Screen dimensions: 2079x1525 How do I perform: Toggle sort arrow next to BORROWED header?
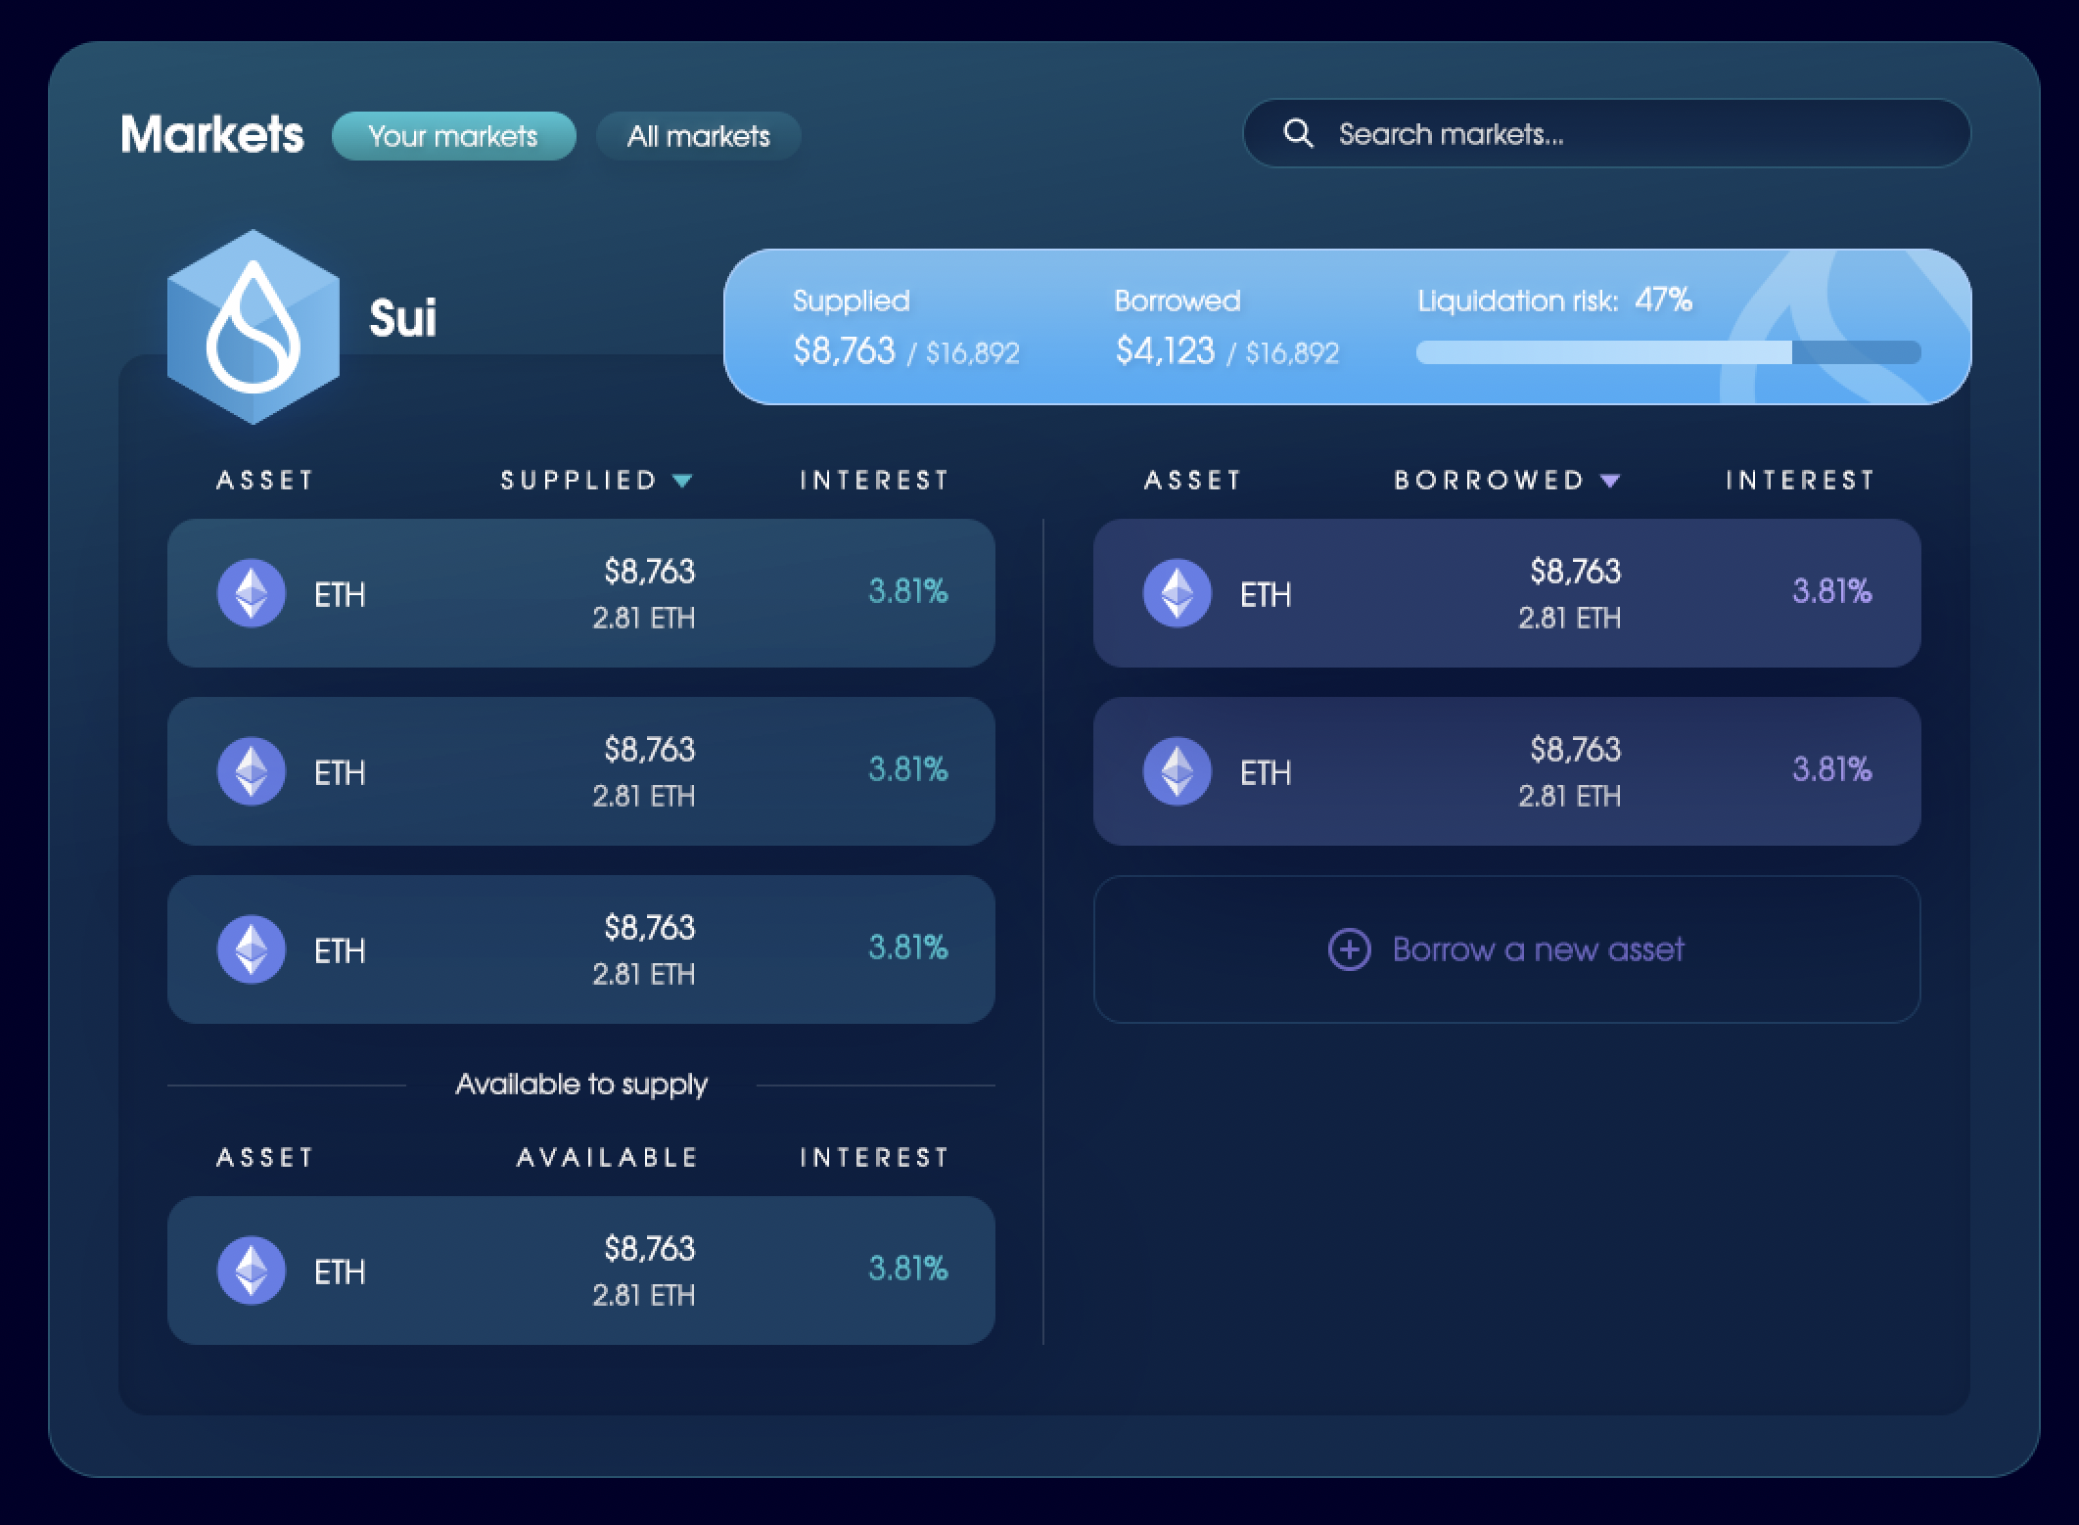[x=1610, y=481]
